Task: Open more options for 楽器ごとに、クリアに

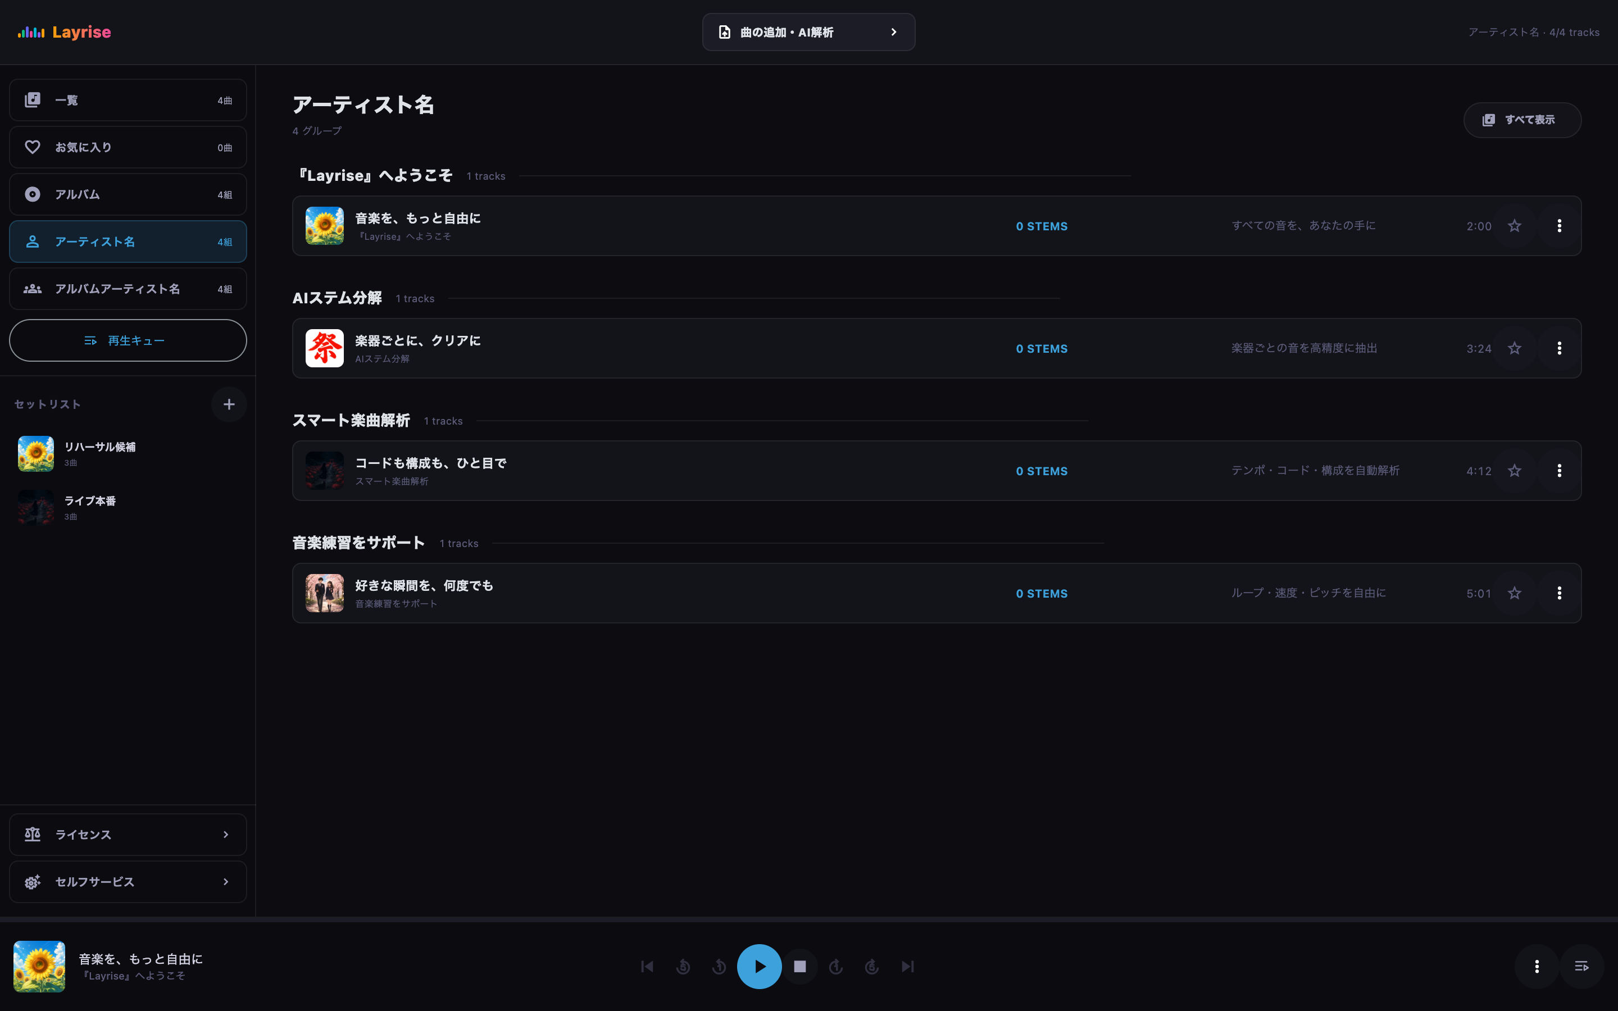Action: point(1559,348)
